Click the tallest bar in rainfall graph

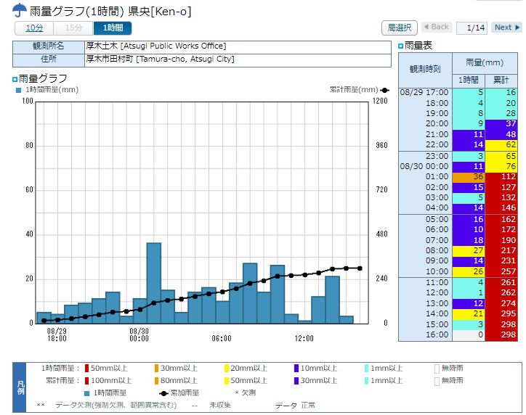[153, 283]
